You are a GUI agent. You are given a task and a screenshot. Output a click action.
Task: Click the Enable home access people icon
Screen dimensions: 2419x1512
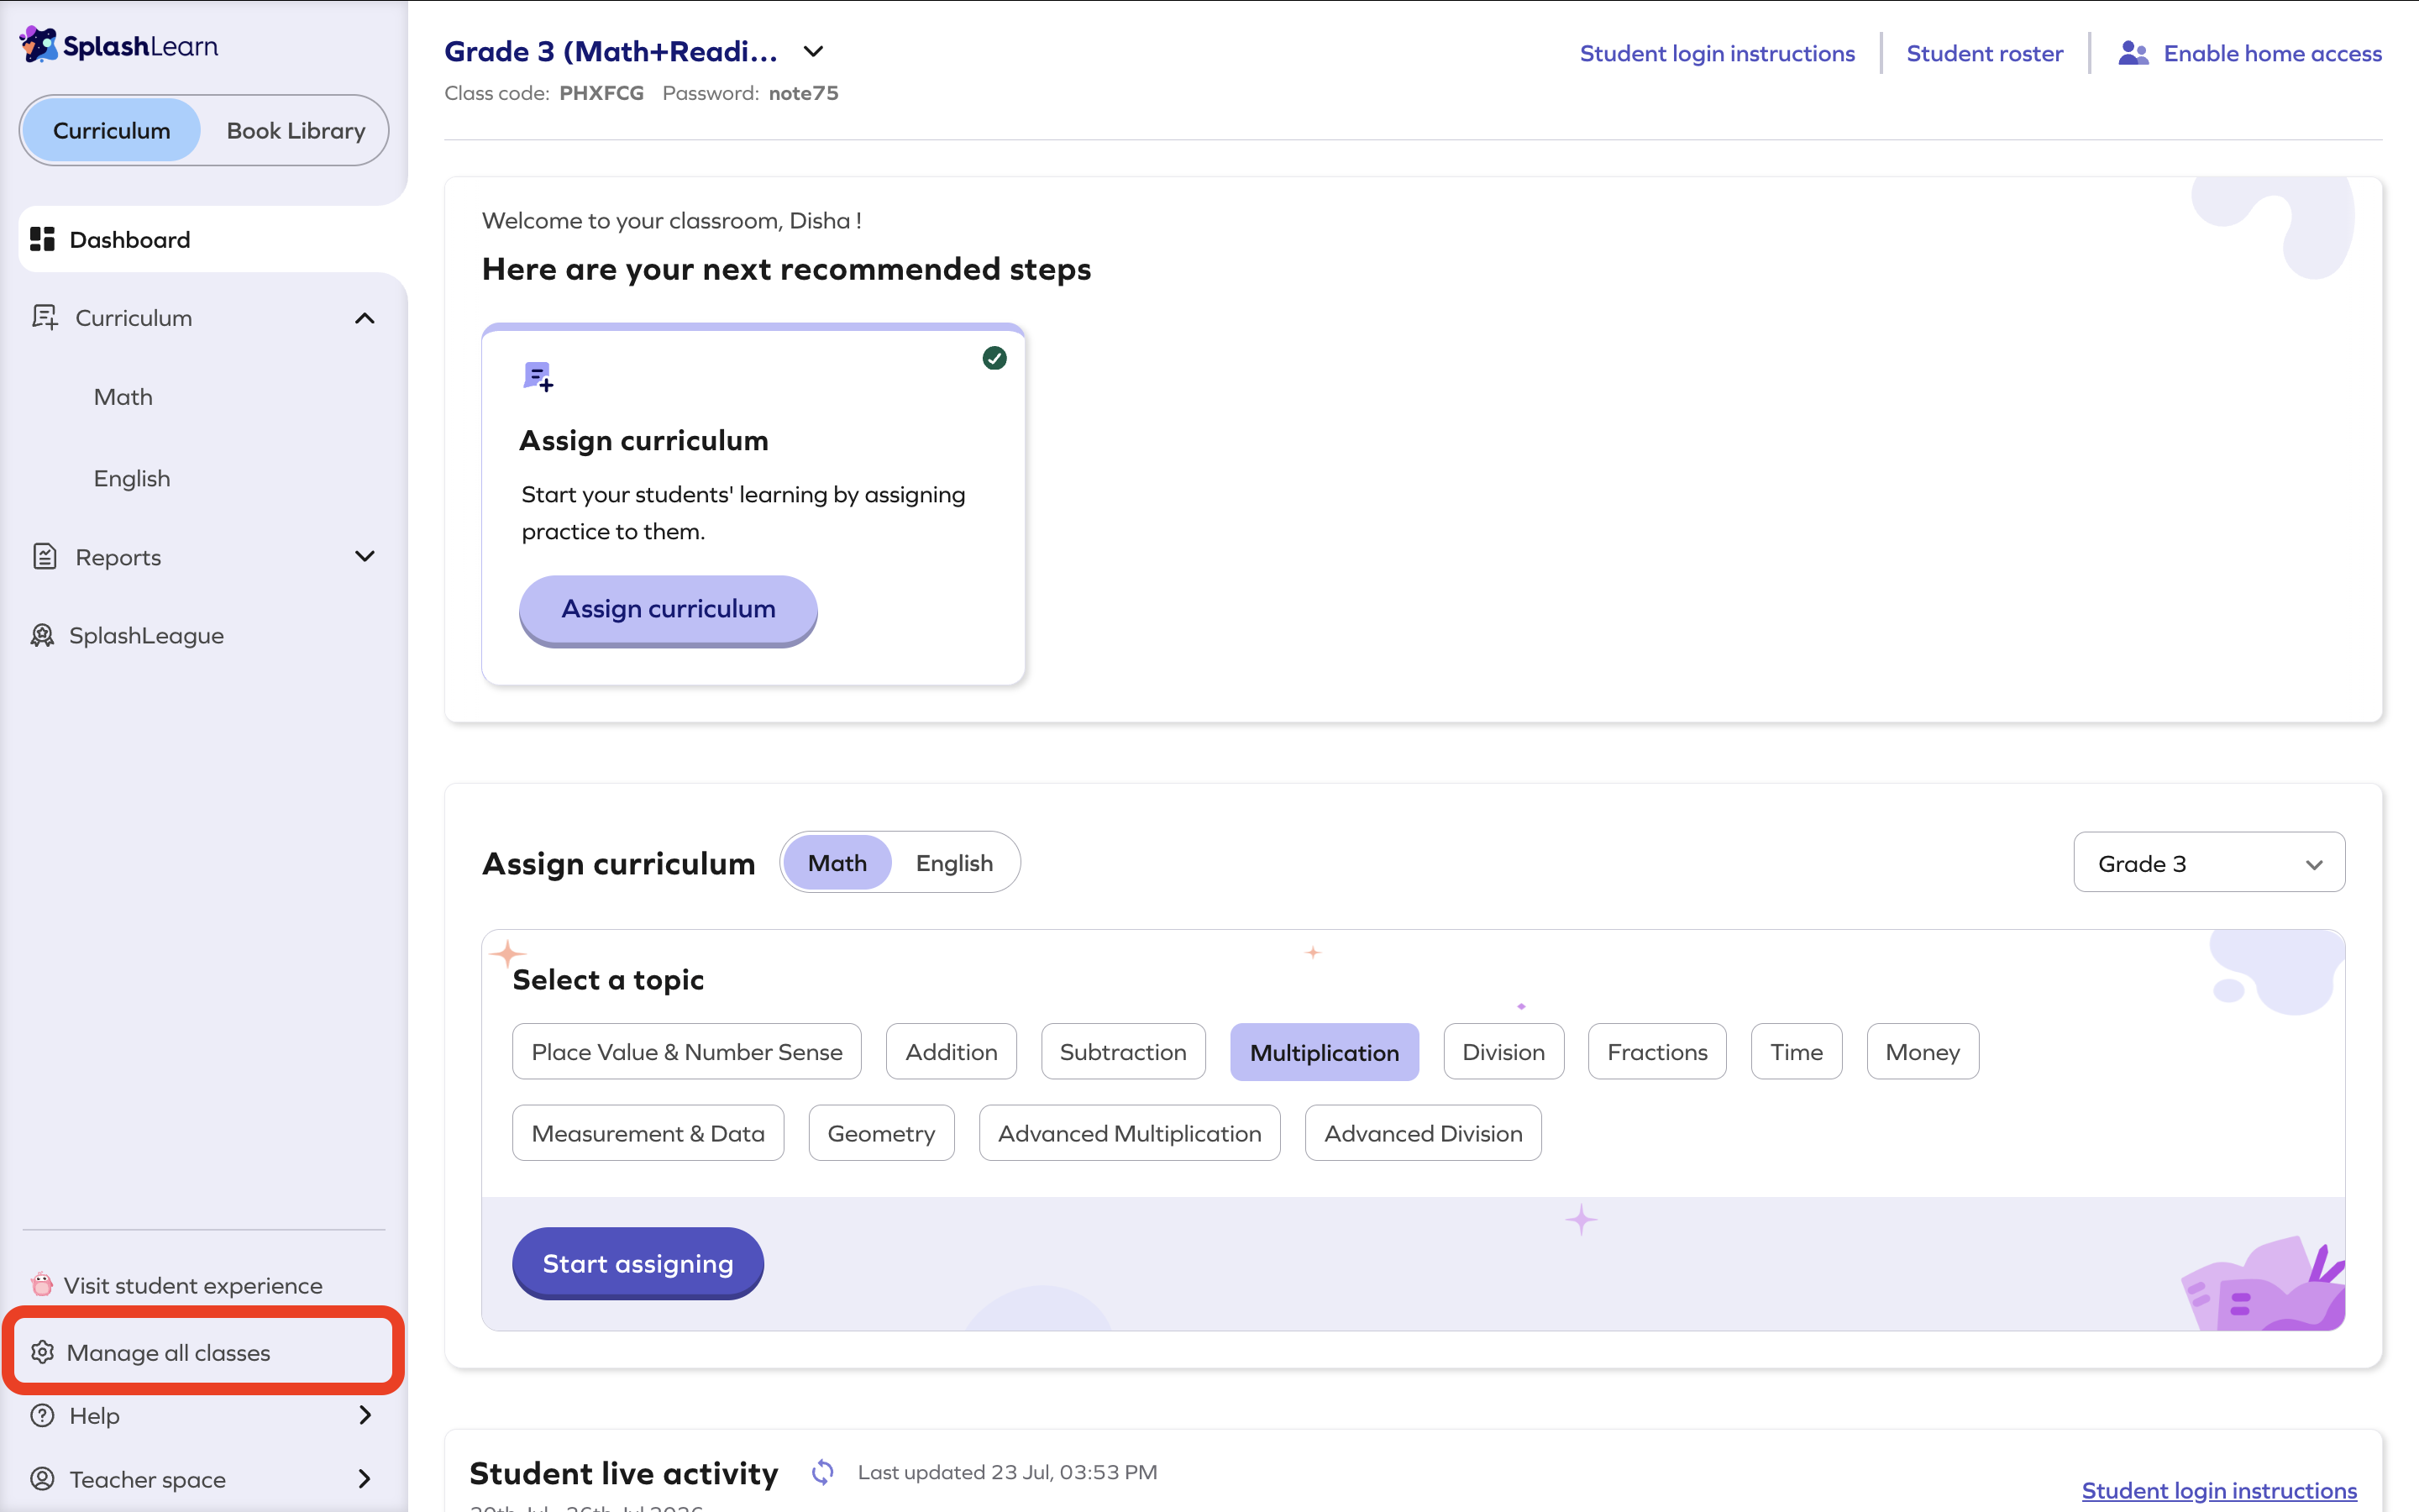2133,53
